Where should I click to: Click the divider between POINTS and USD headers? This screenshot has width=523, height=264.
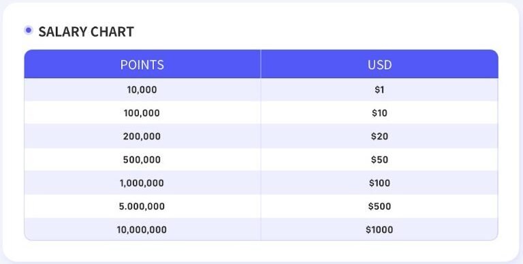pyautogui.click(x=261, y=65)
